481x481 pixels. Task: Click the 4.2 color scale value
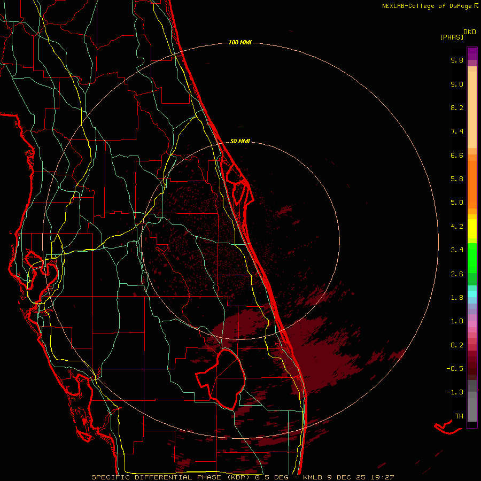457,227
